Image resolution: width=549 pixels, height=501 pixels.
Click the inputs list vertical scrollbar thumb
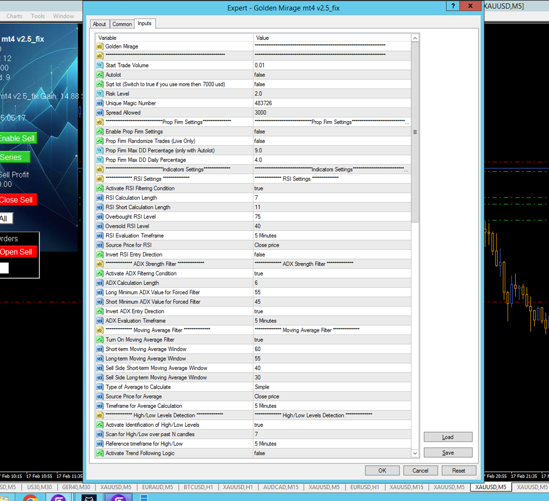coord(415,132)
